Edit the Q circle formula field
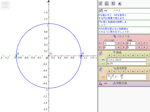The height and width of the screenshot is (112, 150). click(x=126, y=77)
